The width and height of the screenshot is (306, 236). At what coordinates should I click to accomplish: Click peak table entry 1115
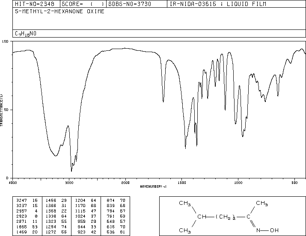click(80, 211)
